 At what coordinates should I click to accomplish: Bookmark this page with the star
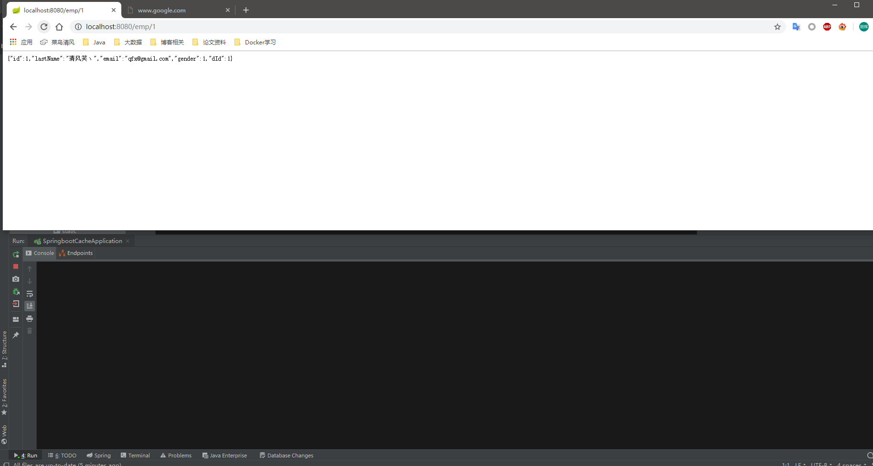pyautogui.click(x=777, y=27)
